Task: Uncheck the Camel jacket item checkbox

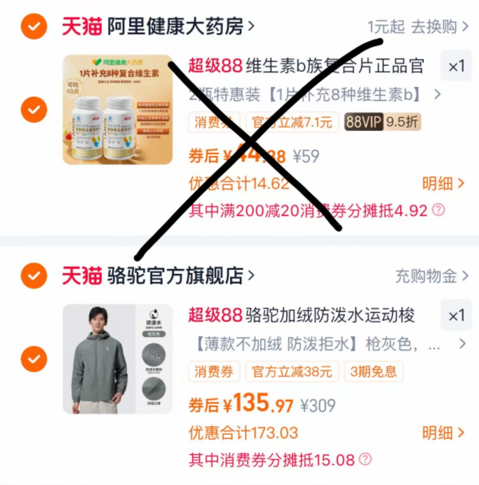Action: tap(34, 359)
